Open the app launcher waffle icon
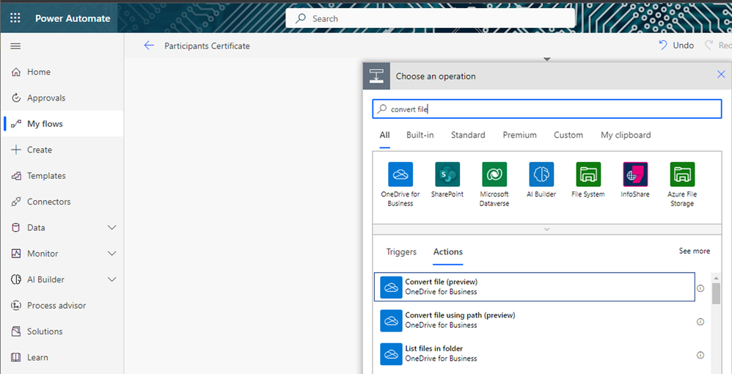The width and height of the screenshot is (732, 374). pyautogui.click(x=15, y=18)
